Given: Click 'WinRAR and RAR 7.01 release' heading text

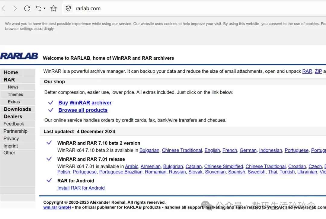Looking at the screenshot, I should click(91, 159).
